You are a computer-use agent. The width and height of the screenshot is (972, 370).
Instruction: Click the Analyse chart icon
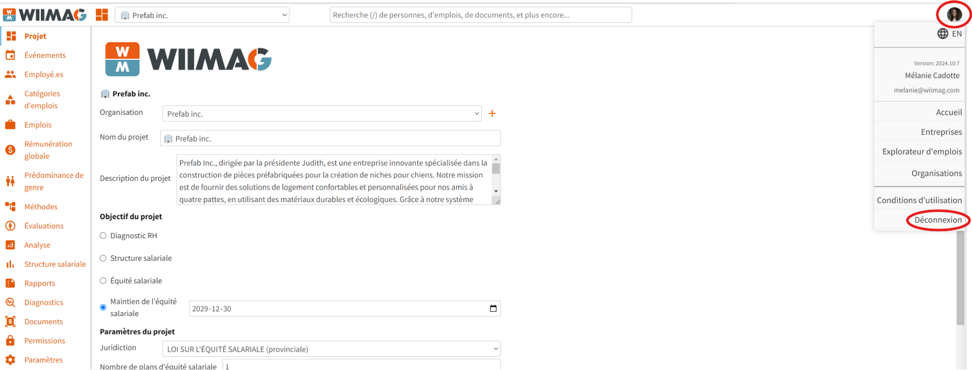[10, 245]
